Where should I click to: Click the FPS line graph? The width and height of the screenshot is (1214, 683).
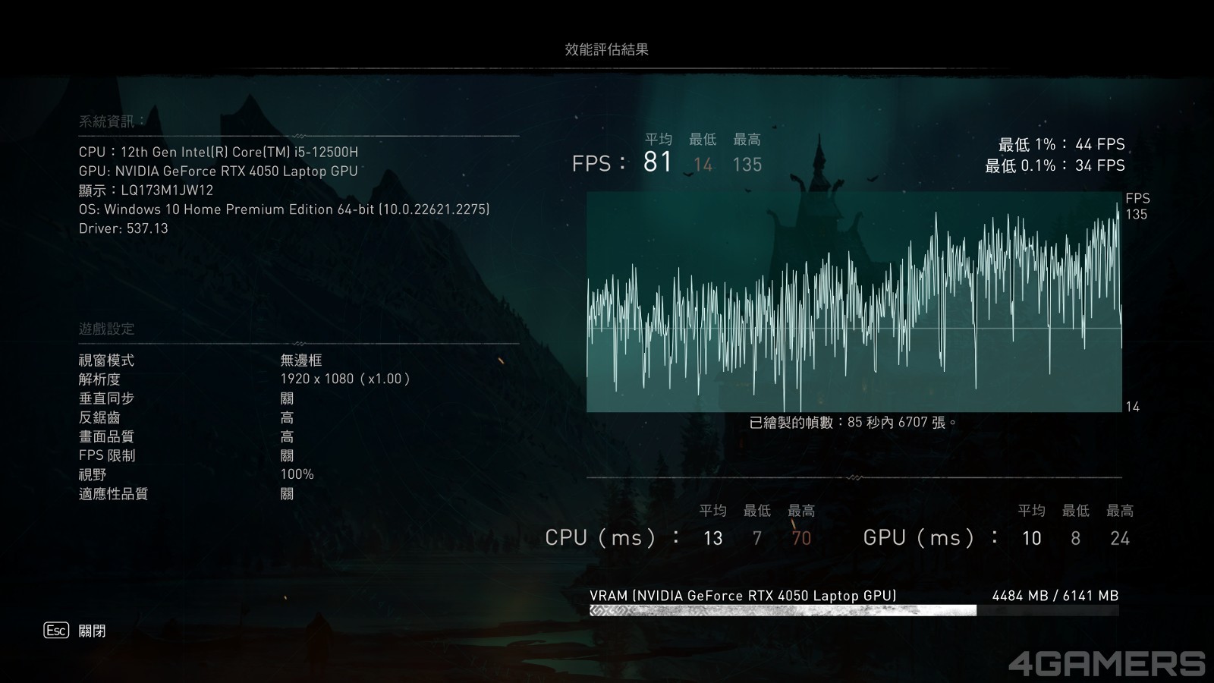(854, 302)
